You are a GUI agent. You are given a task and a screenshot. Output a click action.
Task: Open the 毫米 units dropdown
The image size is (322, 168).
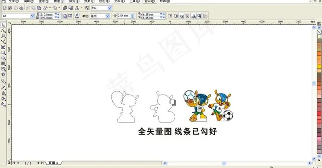107,16
